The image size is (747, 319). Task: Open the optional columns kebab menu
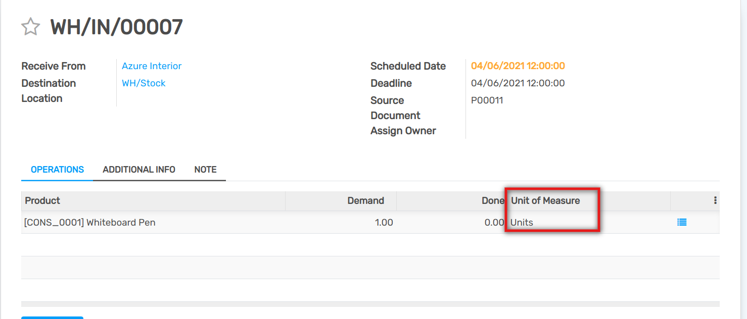[715, 200]
